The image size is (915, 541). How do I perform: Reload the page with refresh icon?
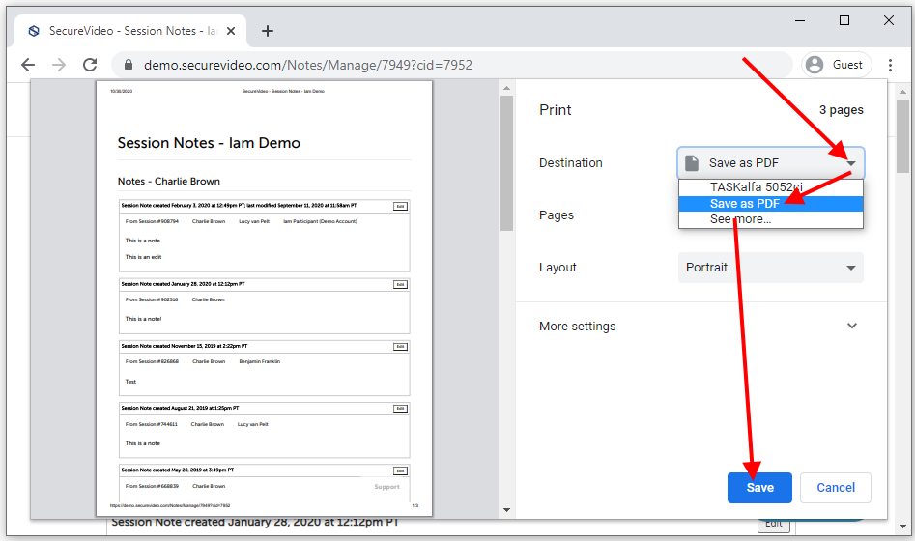coord(90,65)
